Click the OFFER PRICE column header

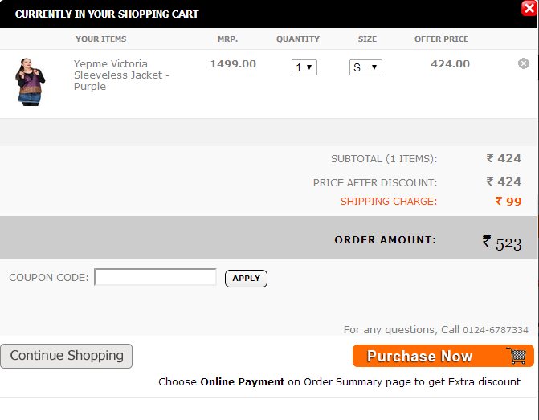pyautogui.click(x=441, y=39)
